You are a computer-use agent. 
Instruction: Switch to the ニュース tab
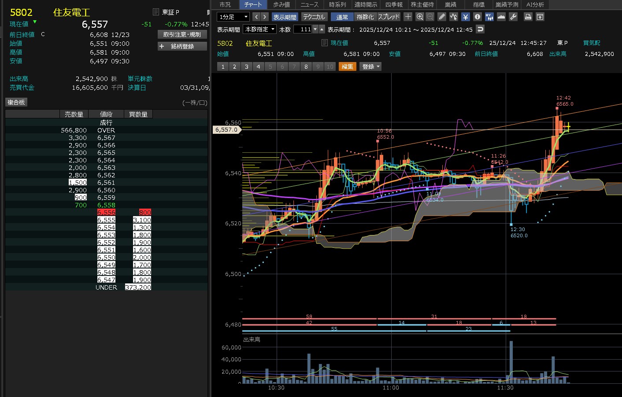[x=309, y=4]
